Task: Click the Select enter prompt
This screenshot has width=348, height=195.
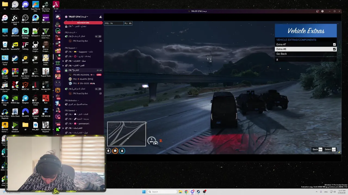Action: tap(330, 149)
